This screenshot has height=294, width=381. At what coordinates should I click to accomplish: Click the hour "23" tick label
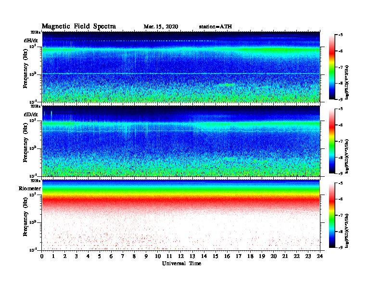coord(308,256)
